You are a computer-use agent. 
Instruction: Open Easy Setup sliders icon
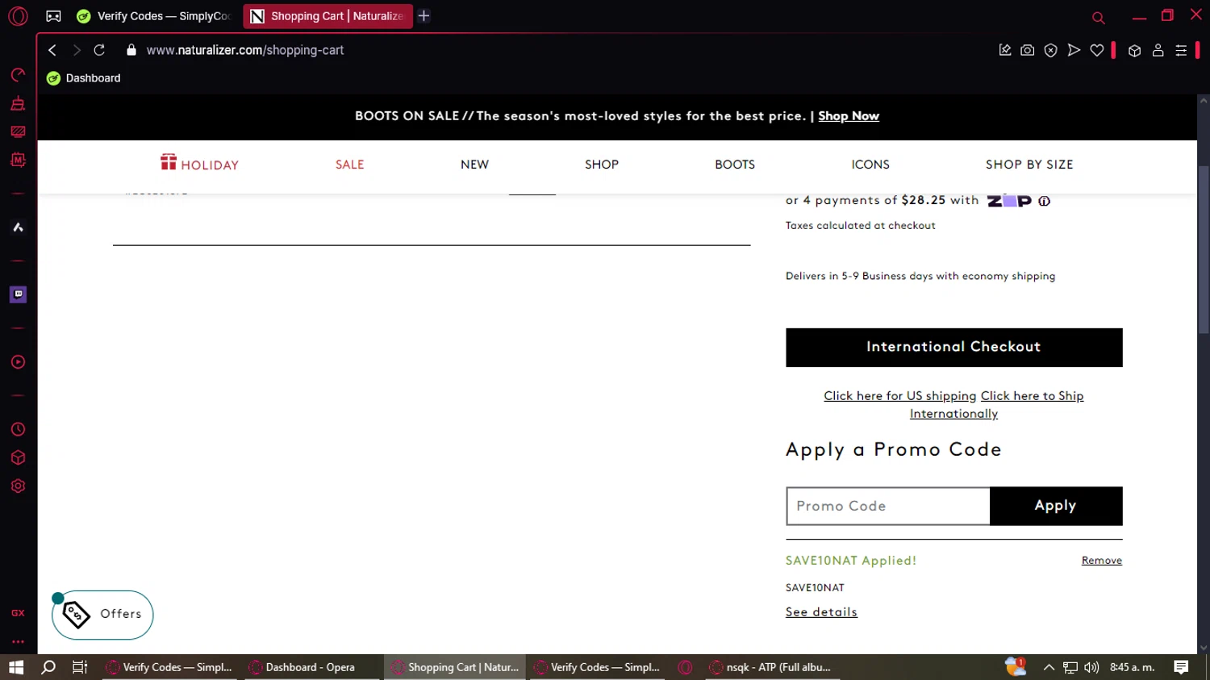[1181, 50]
